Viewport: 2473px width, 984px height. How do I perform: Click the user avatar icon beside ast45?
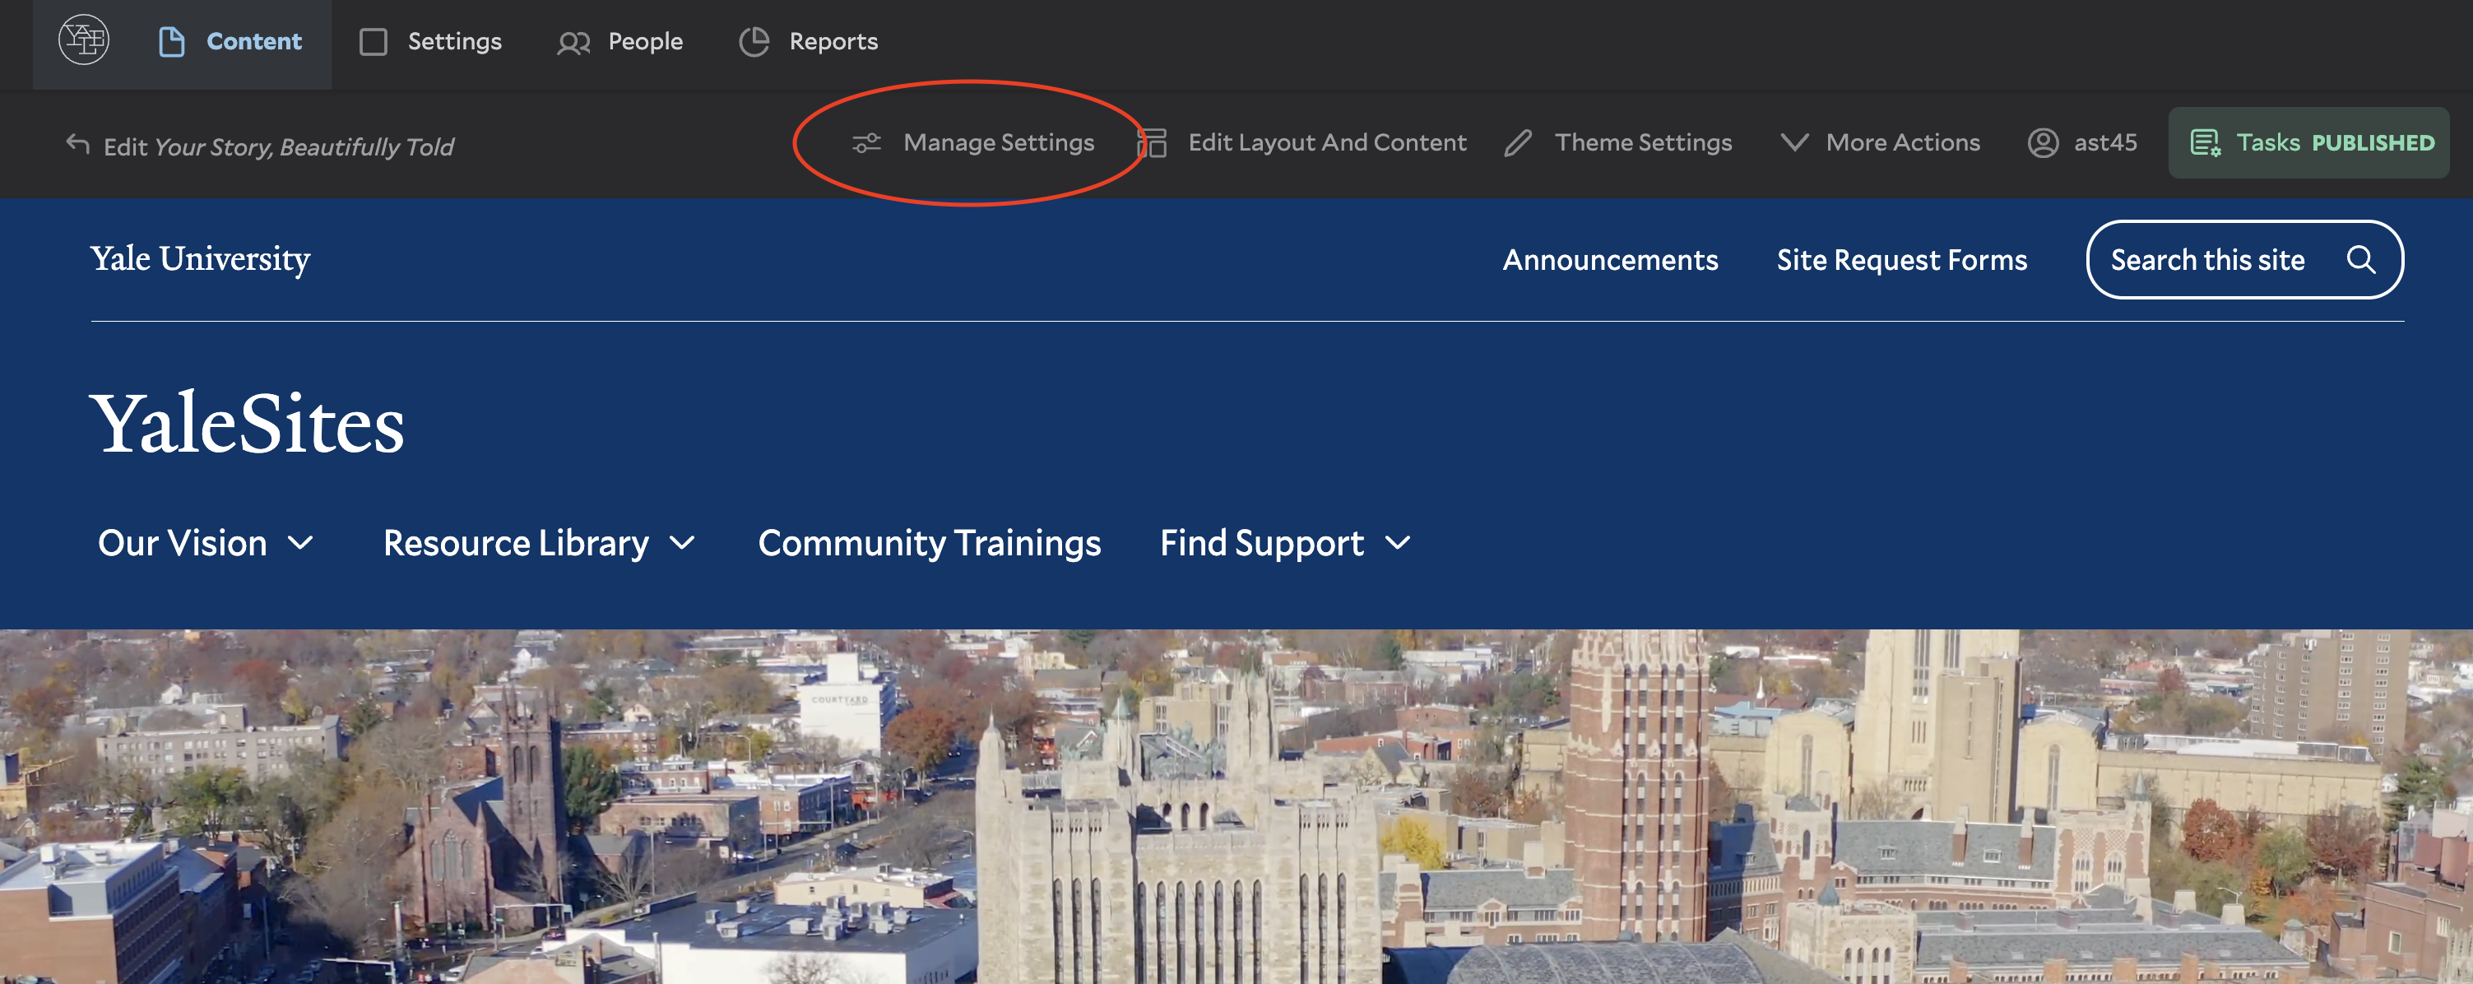[2042, 143]
